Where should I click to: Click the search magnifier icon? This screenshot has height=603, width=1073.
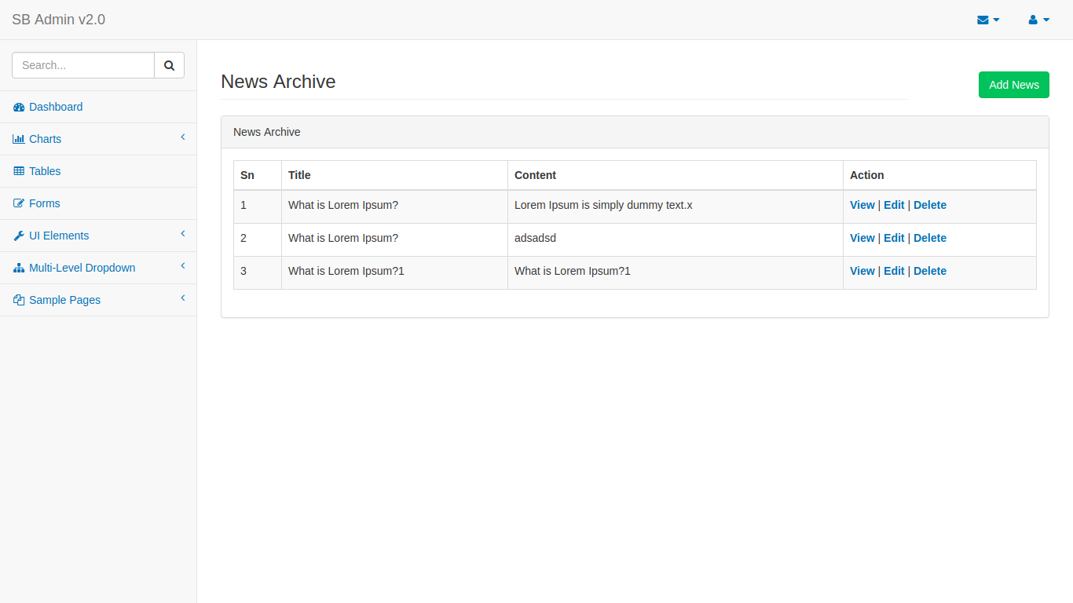pos(169,65)
